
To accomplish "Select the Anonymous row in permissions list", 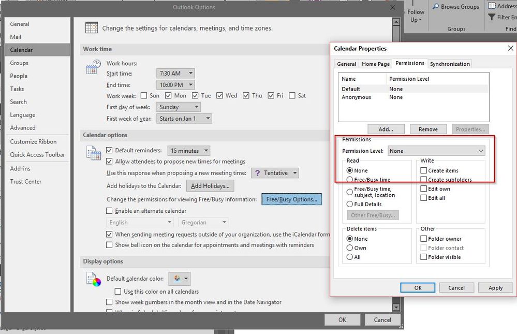I will pyautogui.click(x=413, y=97).
